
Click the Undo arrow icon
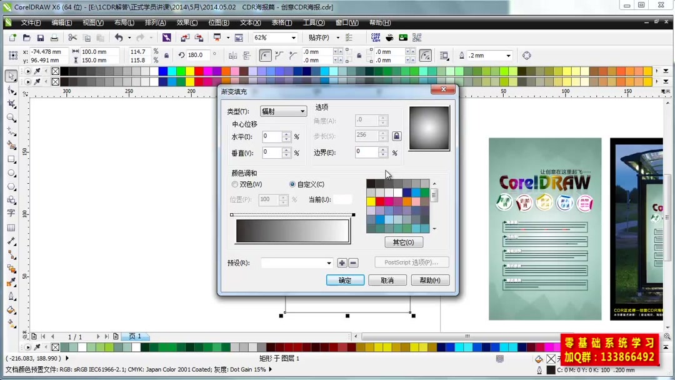119,37
